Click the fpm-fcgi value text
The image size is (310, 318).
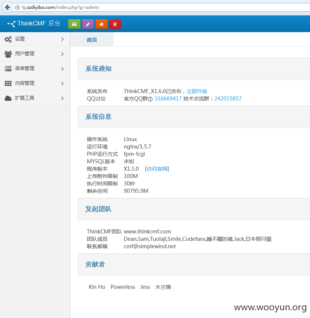134,154
